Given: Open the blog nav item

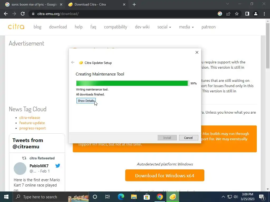Looking at the screenshot, I should (x=37, y=27).
